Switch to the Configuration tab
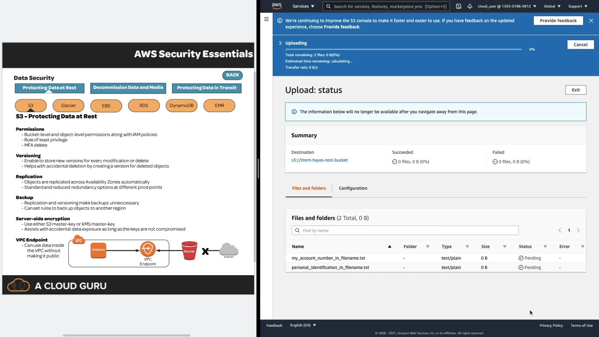This screenshot has width=599, height=337. pos(353,188)
